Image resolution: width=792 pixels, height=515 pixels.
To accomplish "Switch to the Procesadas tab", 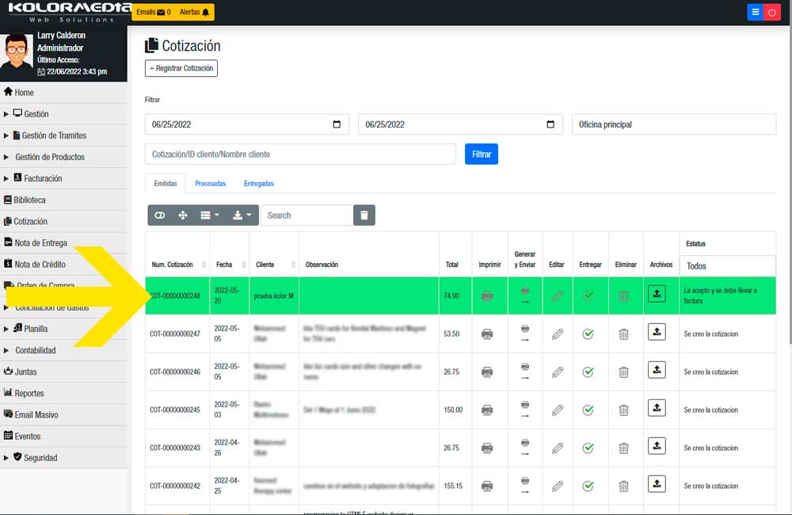I will tap(210, 184).
